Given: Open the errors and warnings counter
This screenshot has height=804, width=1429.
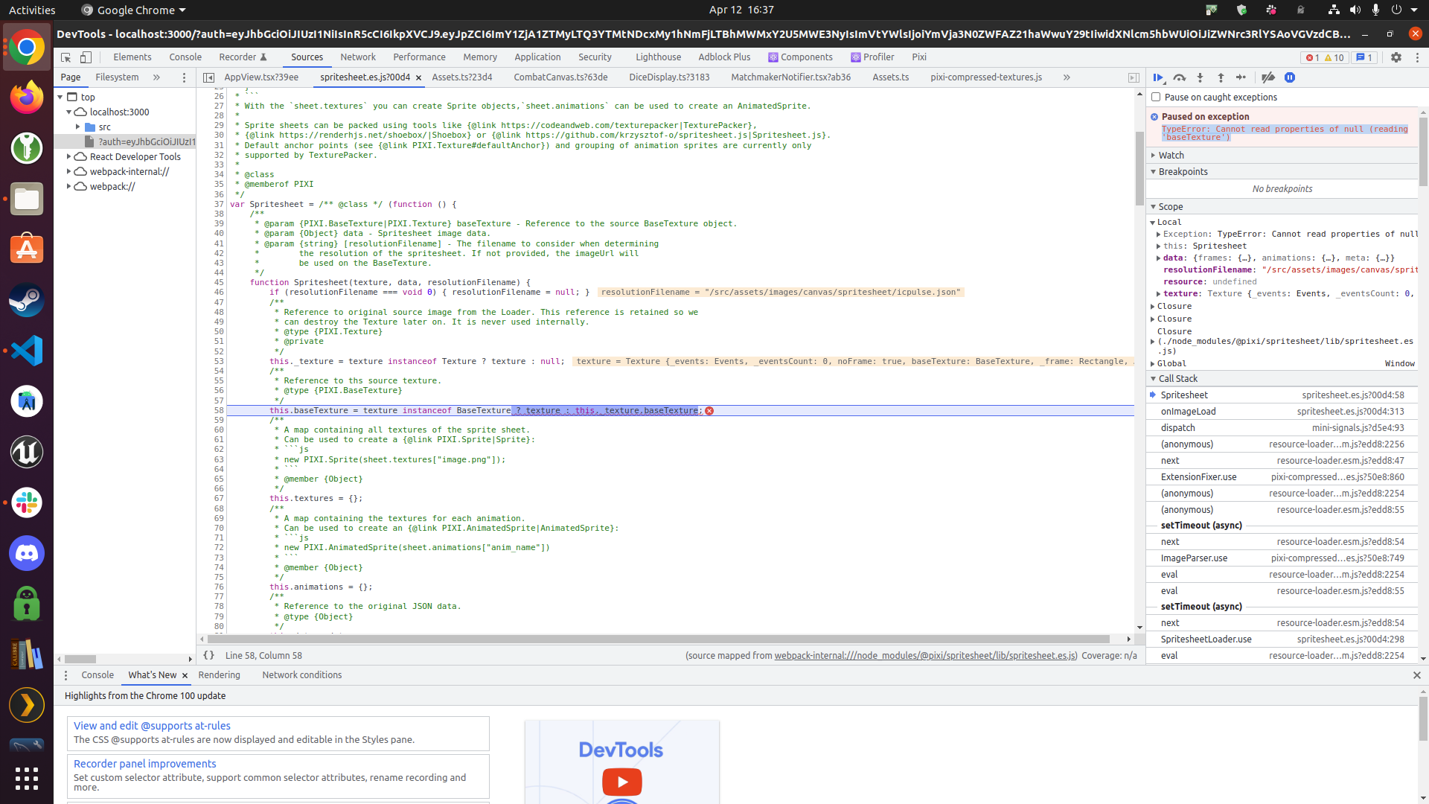Looking at the screenshot, I should [1325, 57].
